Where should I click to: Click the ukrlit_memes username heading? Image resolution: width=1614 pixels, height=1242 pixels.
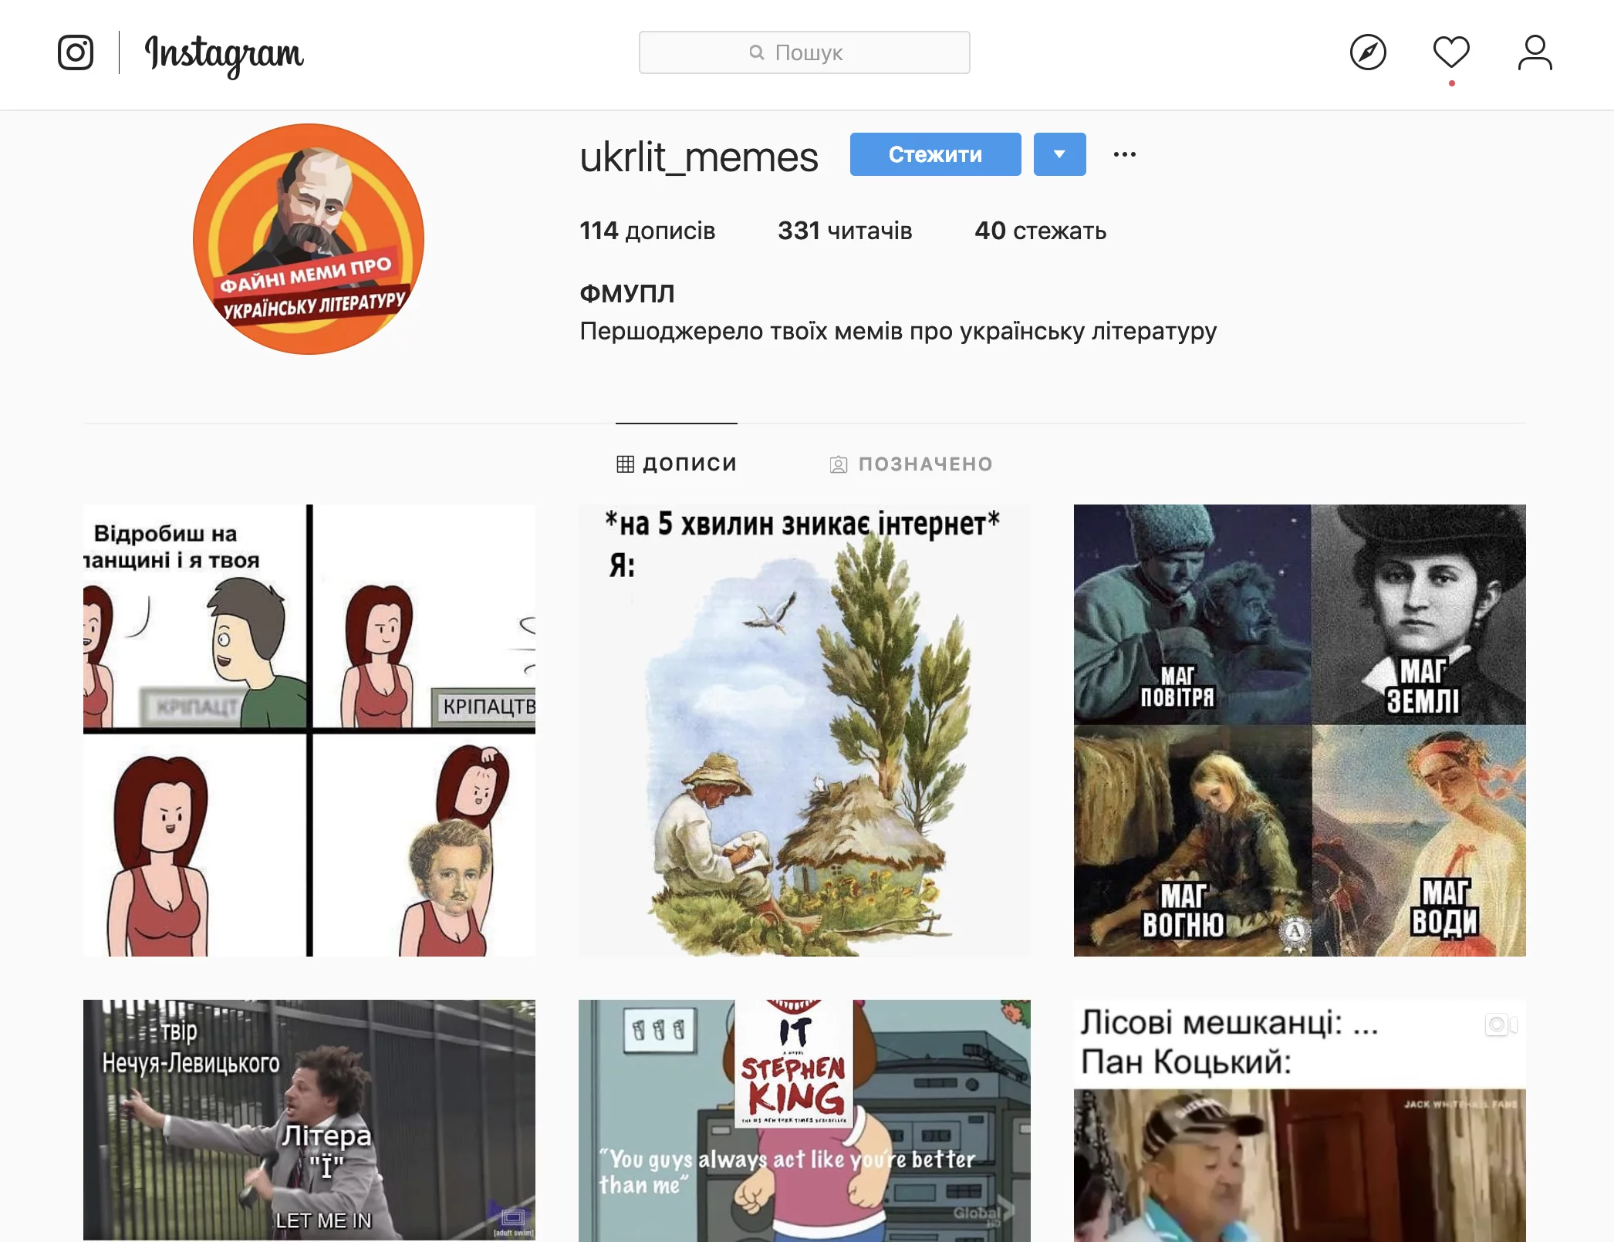[698, 157]
